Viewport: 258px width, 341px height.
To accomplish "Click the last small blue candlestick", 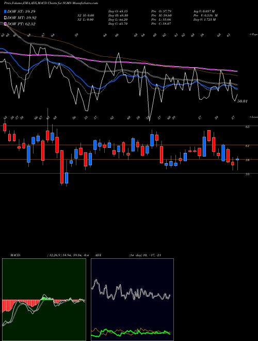I will pyautogui.click(x=237, y=160).
